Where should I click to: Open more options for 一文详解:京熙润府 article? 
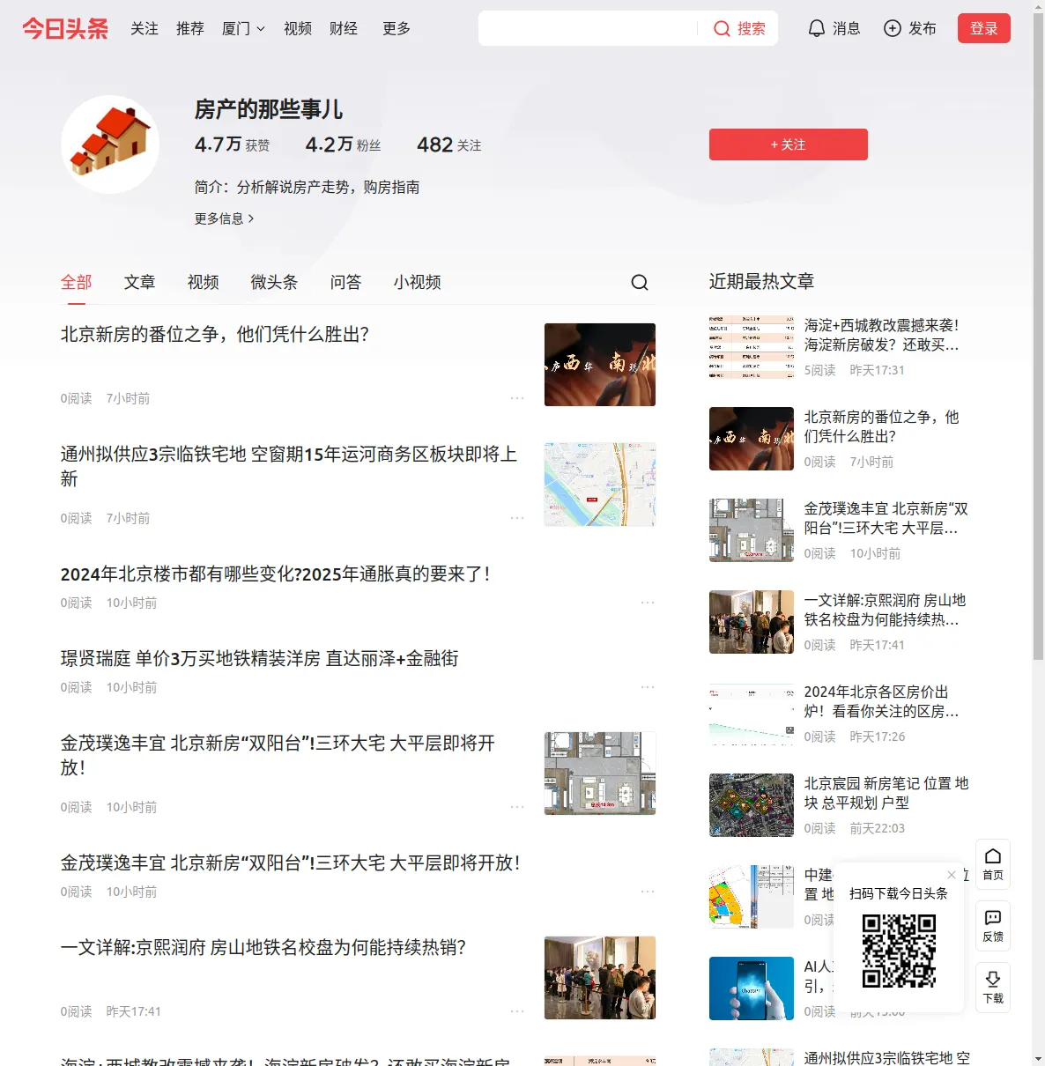(517, 1011)
